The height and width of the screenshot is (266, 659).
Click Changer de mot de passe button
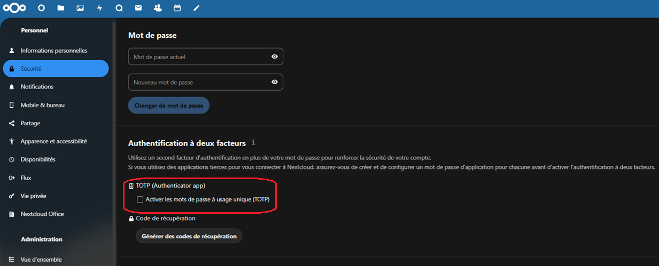coord(169,106)
